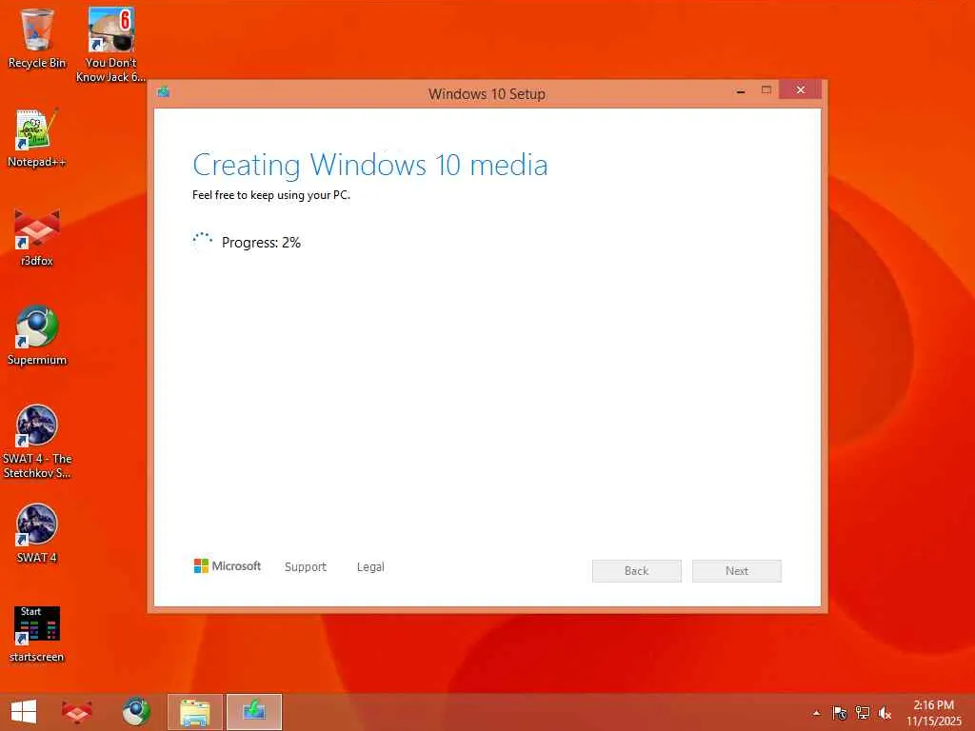The height and width of the screenshot is (731, 975).
Task: Close the Windows 10 Setup window
Action: [800, 90]
